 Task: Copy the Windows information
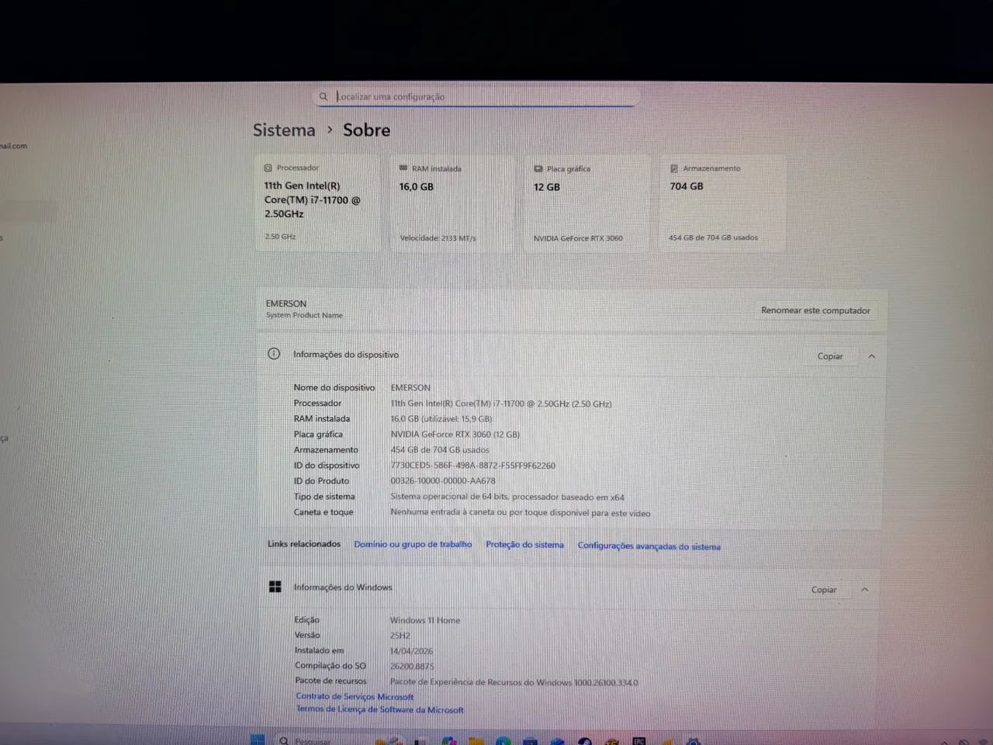(824, 590)
